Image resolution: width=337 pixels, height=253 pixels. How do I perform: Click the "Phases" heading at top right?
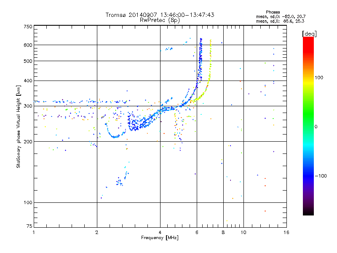click(273, 12)
